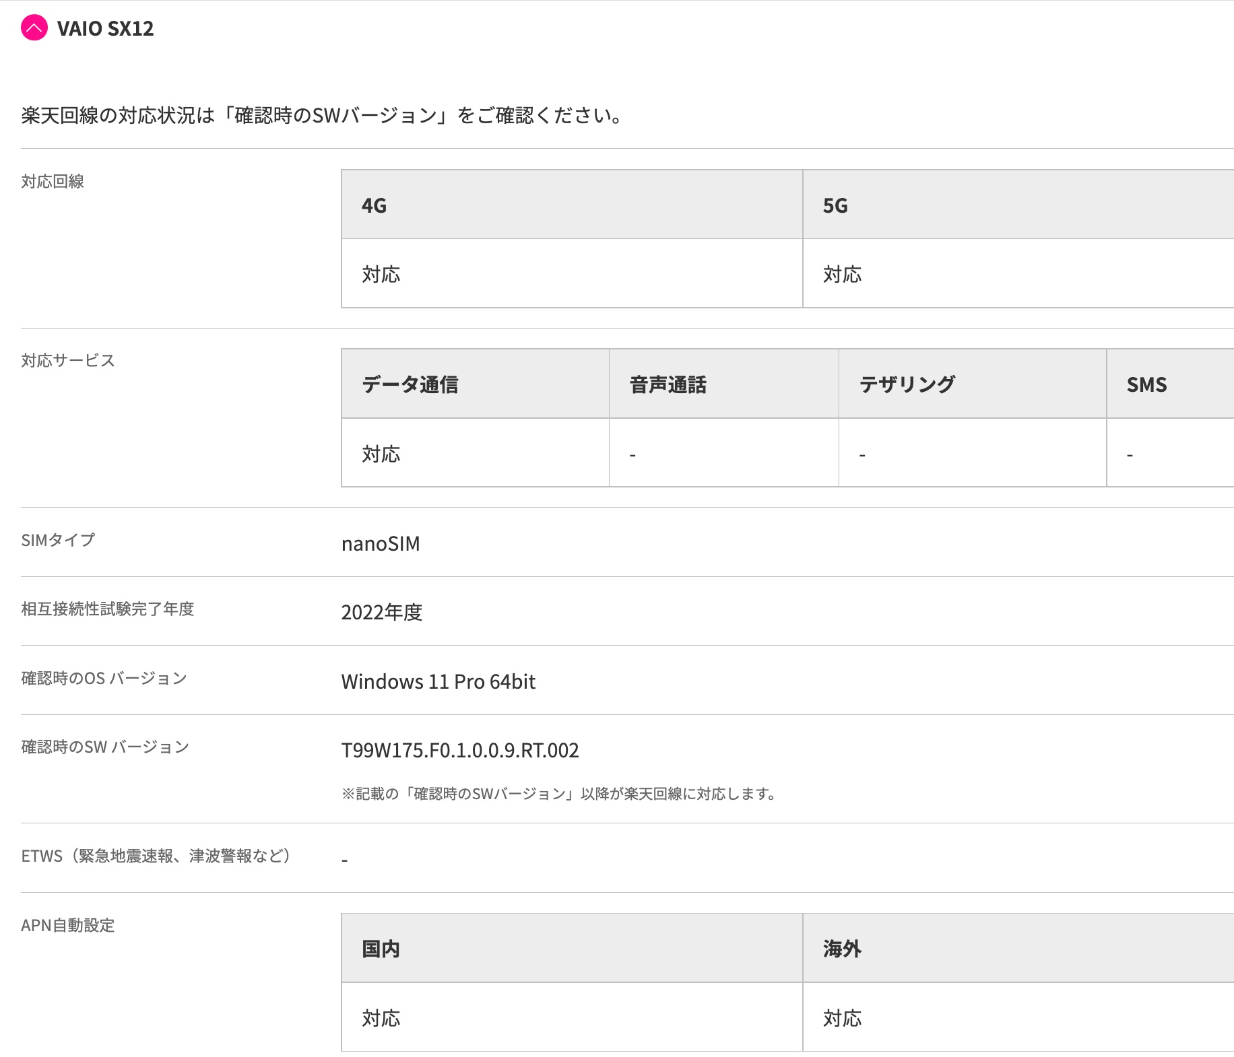Click the 対応 value under データ通信
The height and width of the screenshot is (1057, 1234).
(x=381, y=454)
